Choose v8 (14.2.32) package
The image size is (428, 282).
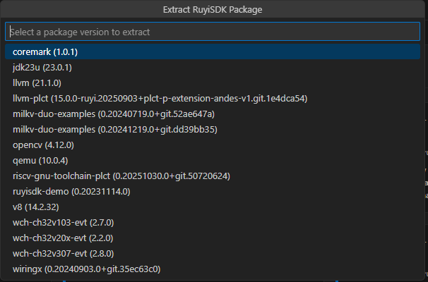213,207
